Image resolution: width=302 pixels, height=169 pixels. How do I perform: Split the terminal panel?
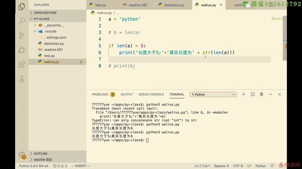point(253,94)
